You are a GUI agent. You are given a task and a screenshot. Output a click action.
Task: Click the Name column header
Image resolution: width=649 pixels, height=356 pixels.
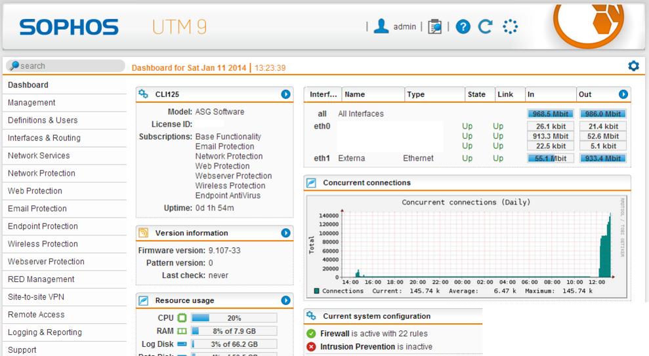pos(373,94)
